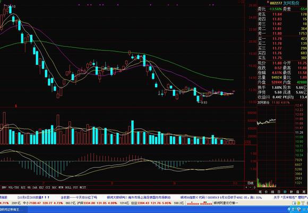This screenshot has height=213, width=308.
Task: Click the plus zoom button below 日线
Action: (246, 188)
